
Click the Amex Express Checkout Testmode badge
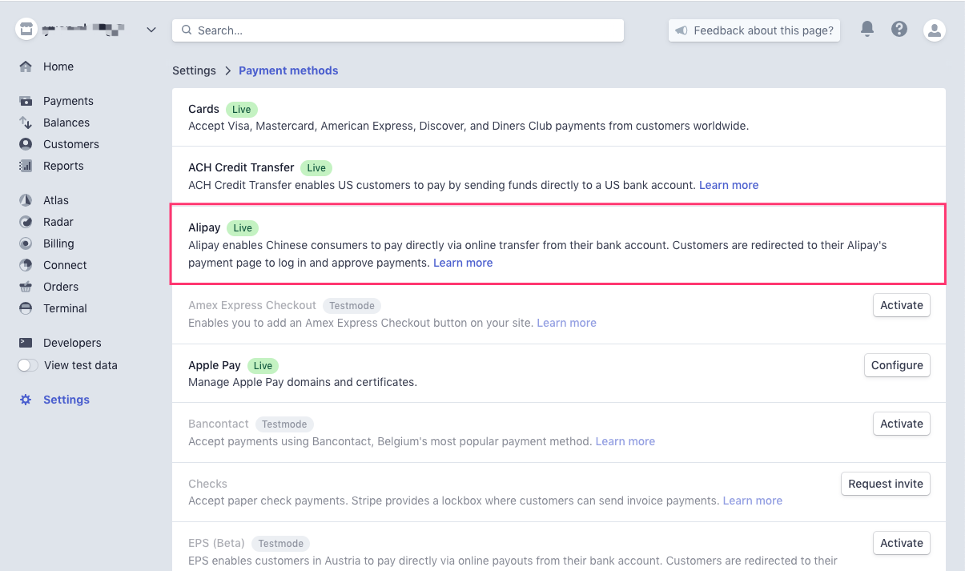click(352, 306)
